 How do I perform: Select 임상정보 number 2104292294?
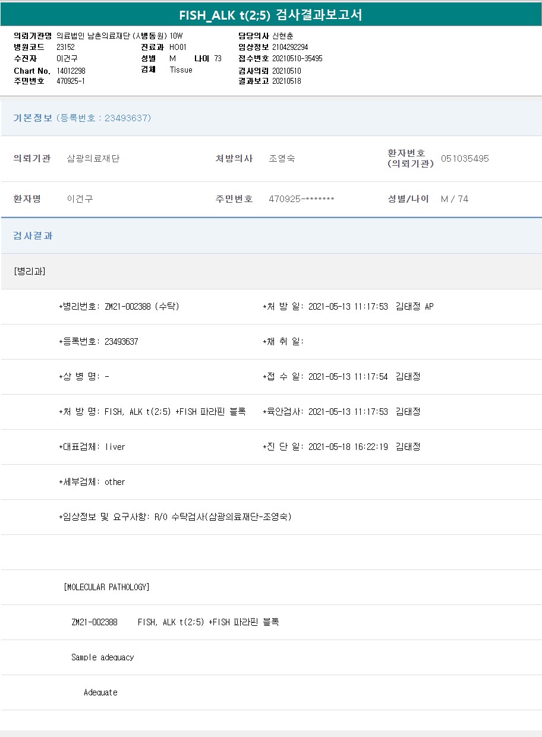tap(290, 47)
